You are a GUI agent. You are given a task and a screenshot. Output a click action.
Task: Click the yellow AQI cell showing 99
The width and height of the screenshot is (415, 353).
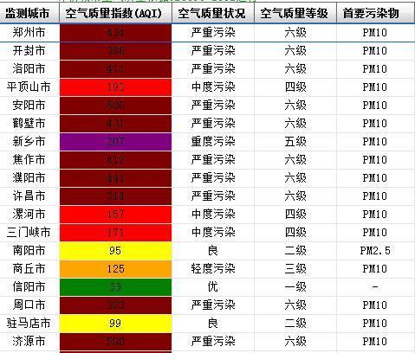pos(115,324)
